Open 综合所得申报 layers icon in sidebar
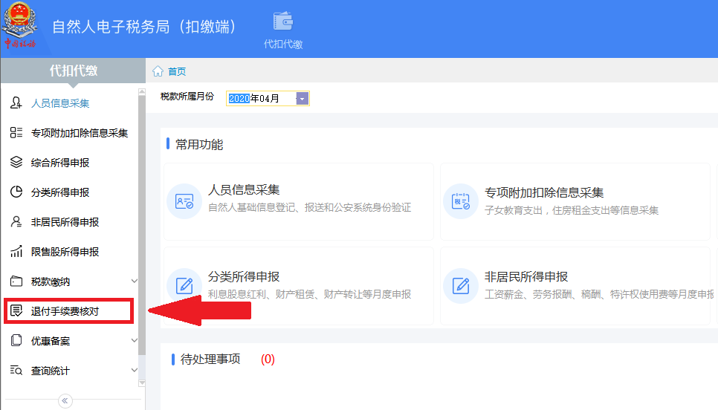 16,163
